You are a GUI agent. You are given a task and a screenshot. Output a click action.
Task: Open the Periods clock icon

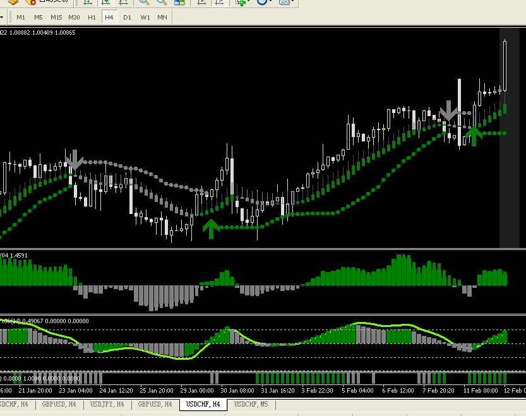click(262, 2)
